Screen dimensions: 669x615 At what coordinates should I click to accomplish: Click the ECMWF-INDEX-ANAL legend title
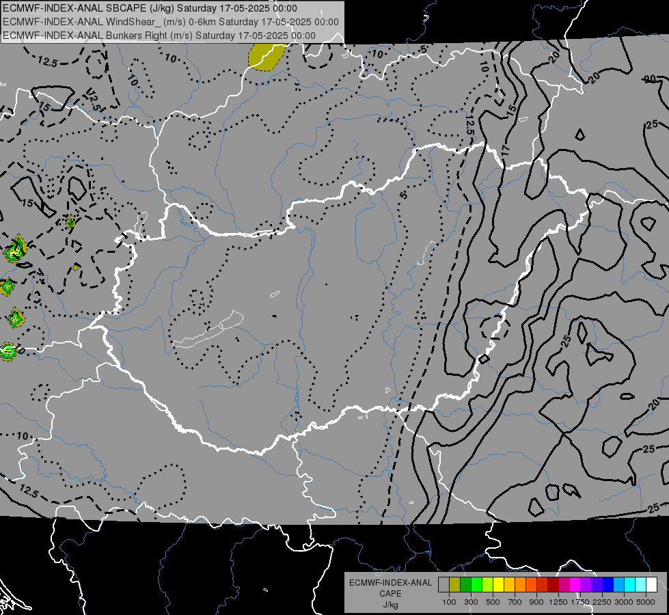click(x=390, y=583)
